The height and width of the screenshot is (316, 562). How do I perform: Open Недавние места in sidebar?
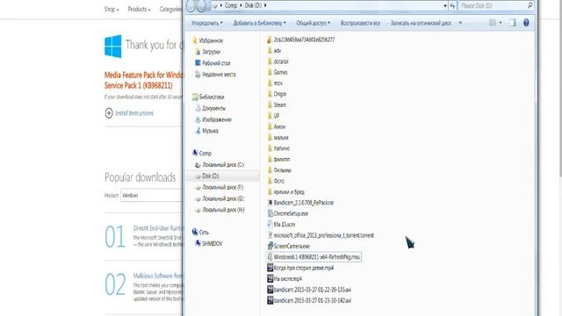click(x=219, y=74)
